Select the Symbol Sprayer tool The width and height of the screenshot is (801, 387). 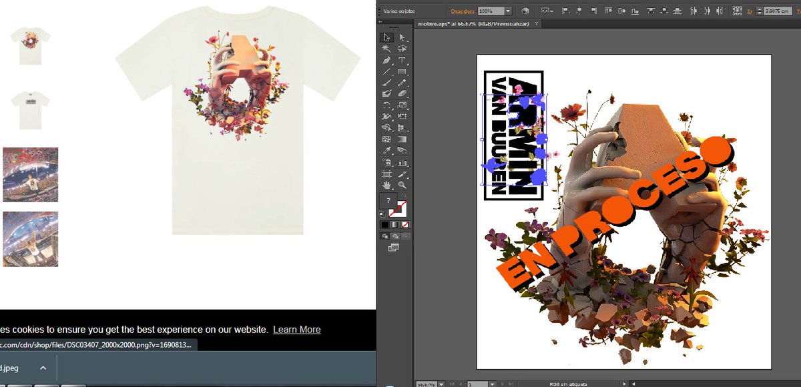pyautogui.click(x=387, y=161)
